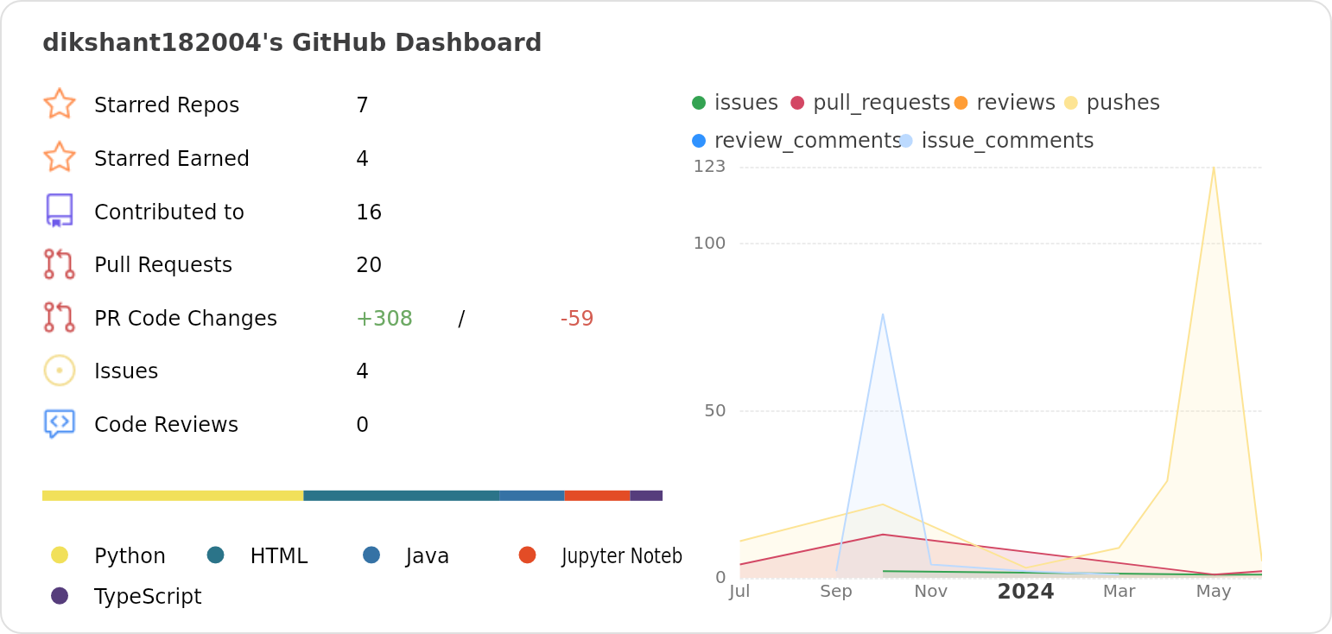Viewport: 1332px width, 634px height.
Task: Click the Starred Repos star icon
Action: (x=60, y=104)
